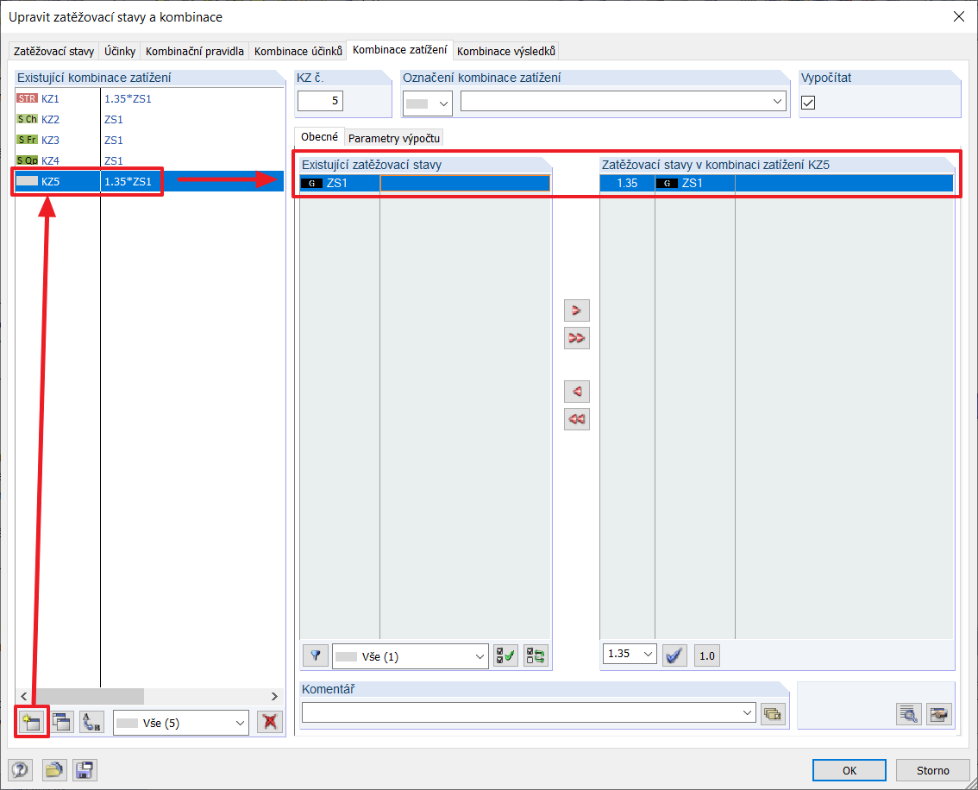
Task: Cancel with the Storno button
Action: (932, 770)
